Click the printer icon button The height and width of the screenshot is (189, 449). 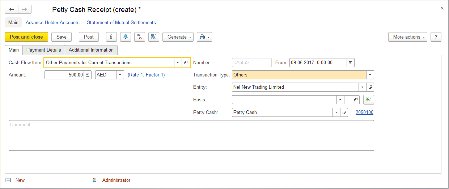pyautogui.click(x=204, y=37)
